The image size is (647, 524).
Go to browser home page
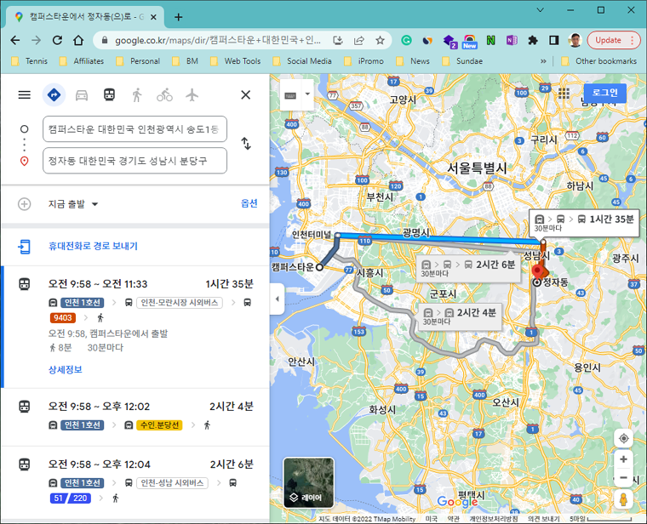click(x=78, y=40)
